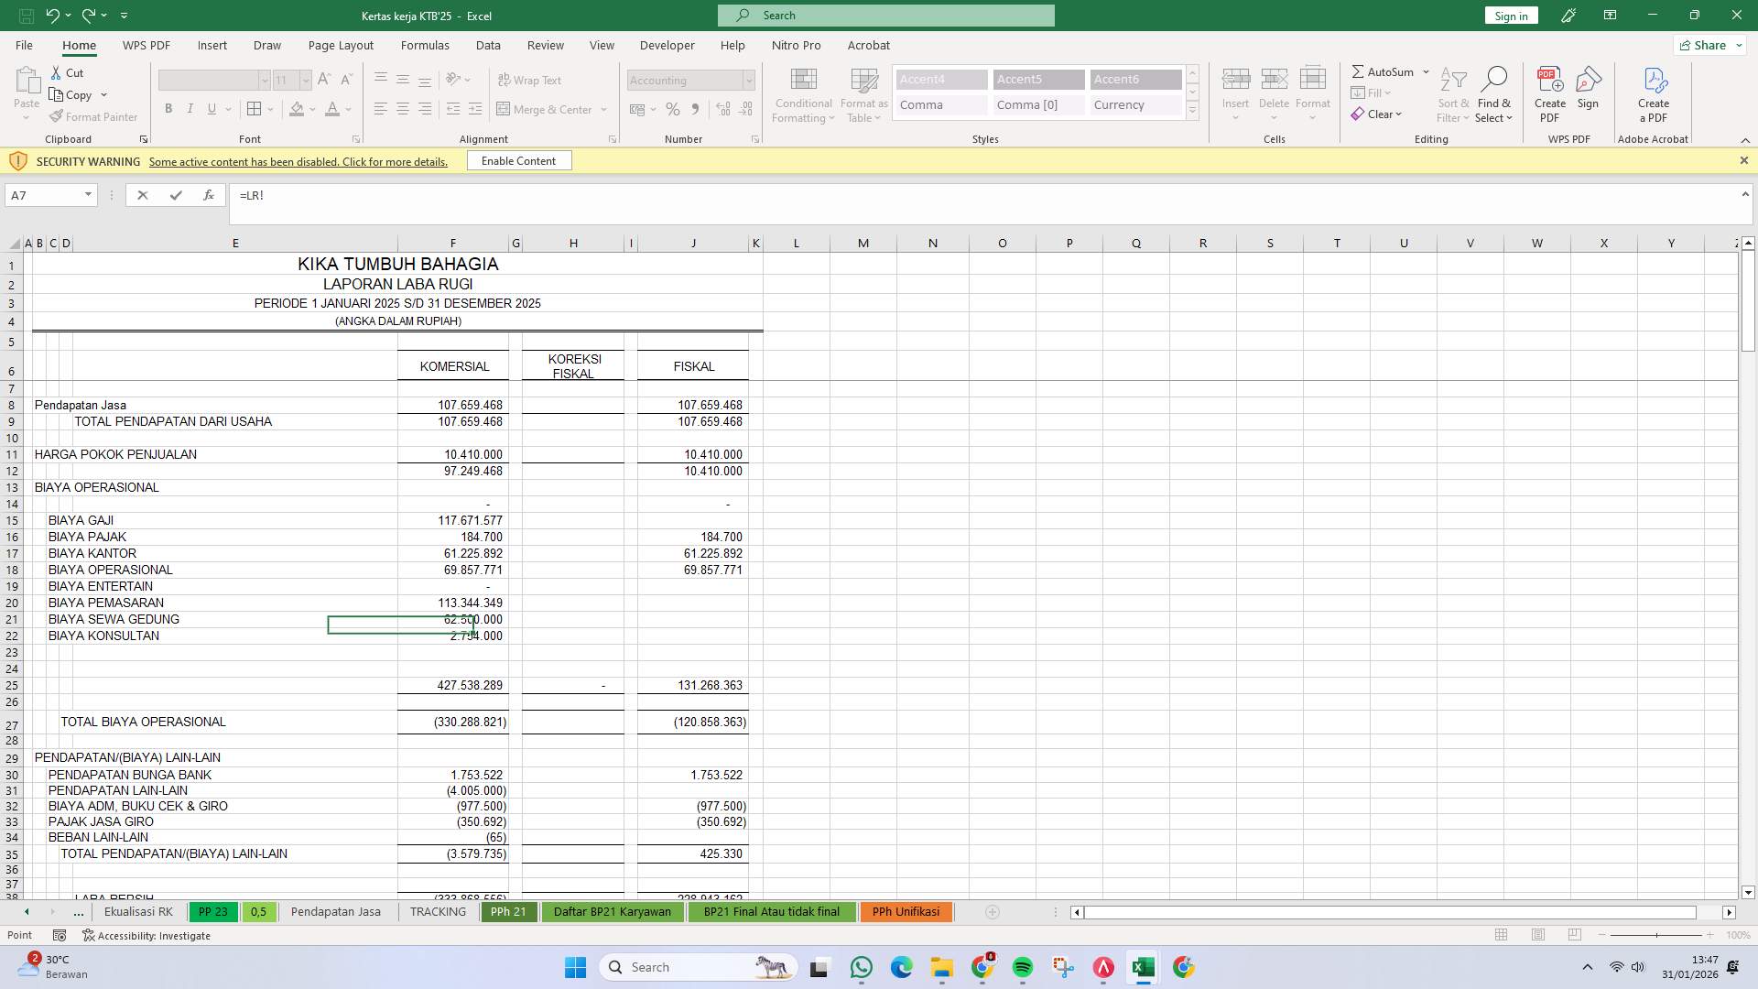1758x989 pixels.
Task: Open the font size dropdown
Action: pos(305,80)
